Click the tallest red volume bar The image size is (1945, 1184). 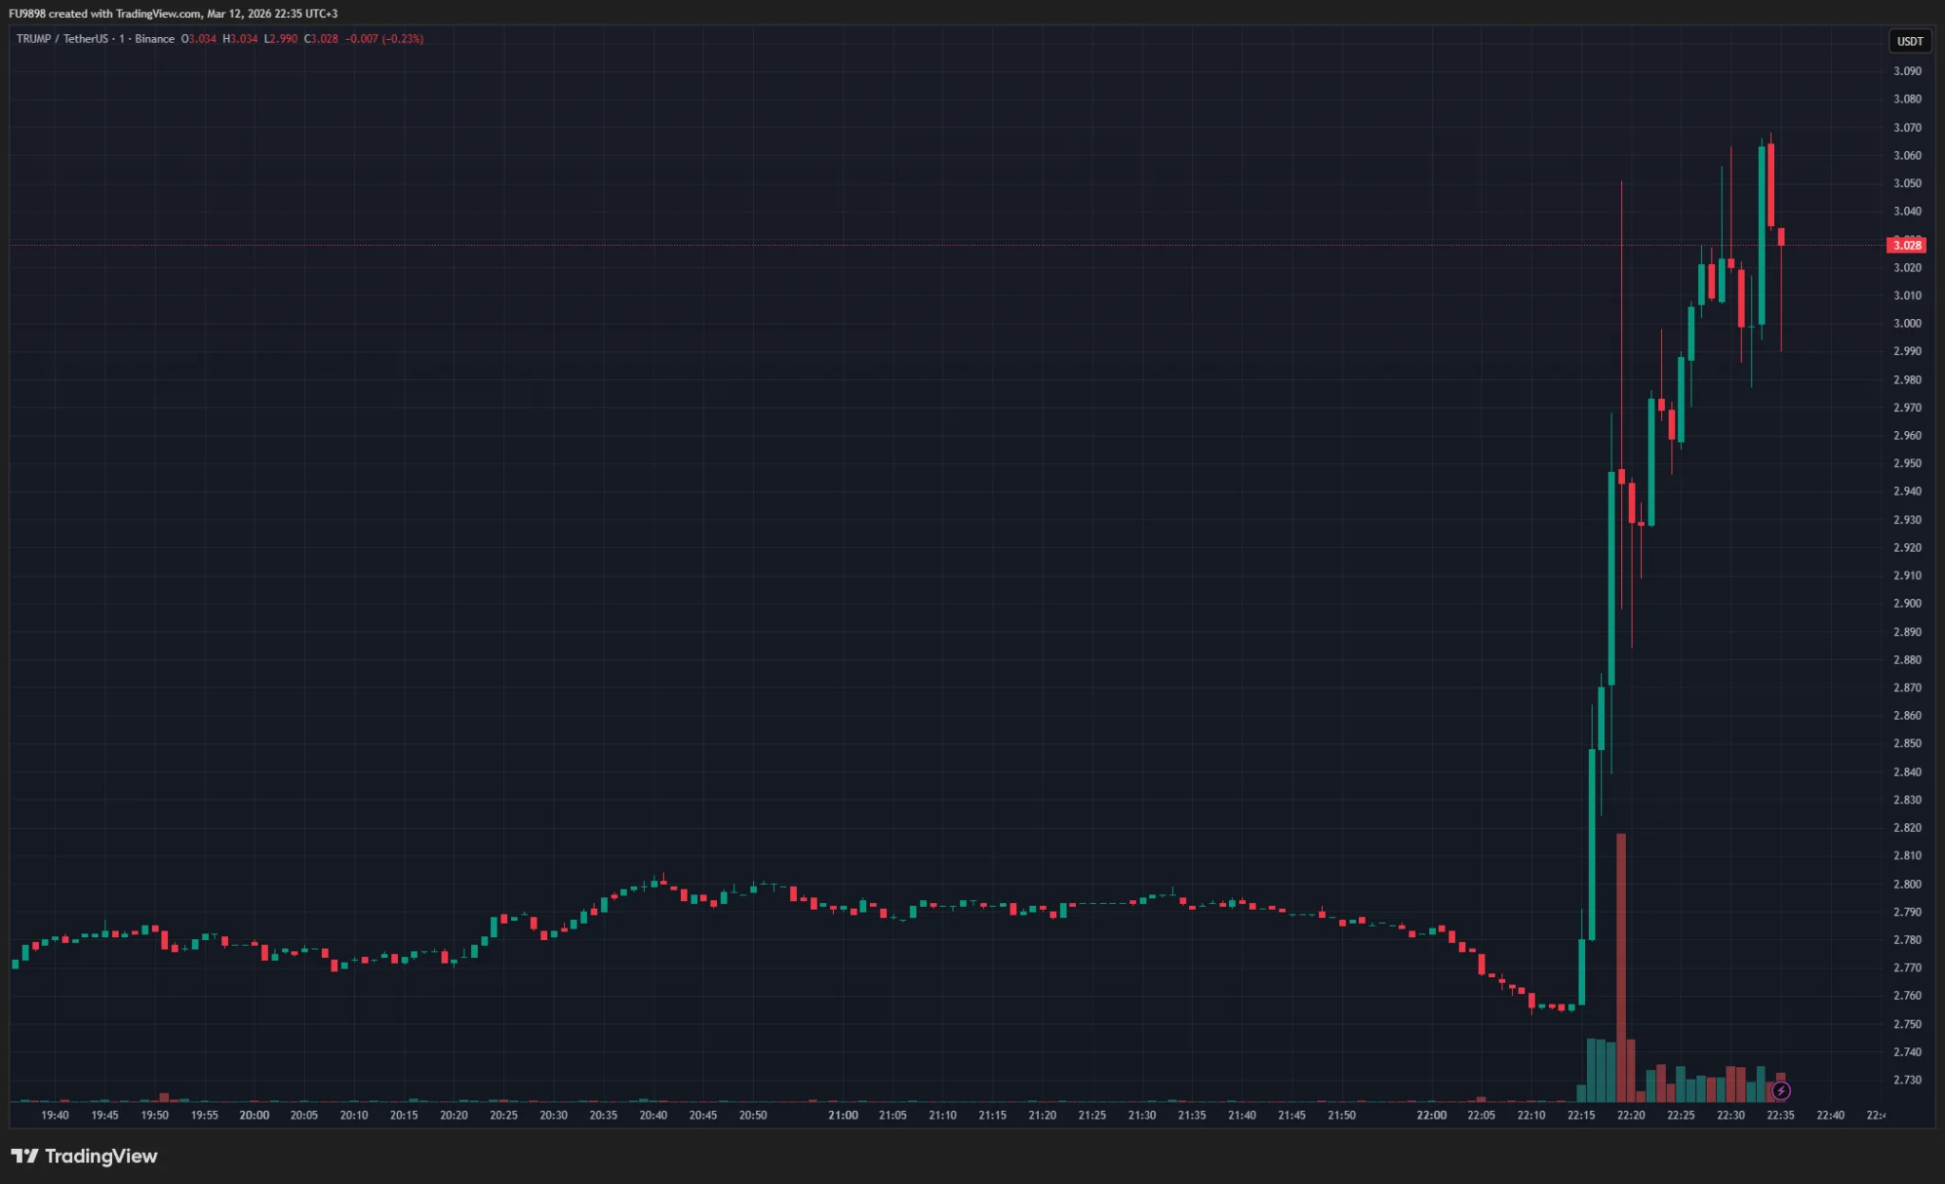[1621, 967]
